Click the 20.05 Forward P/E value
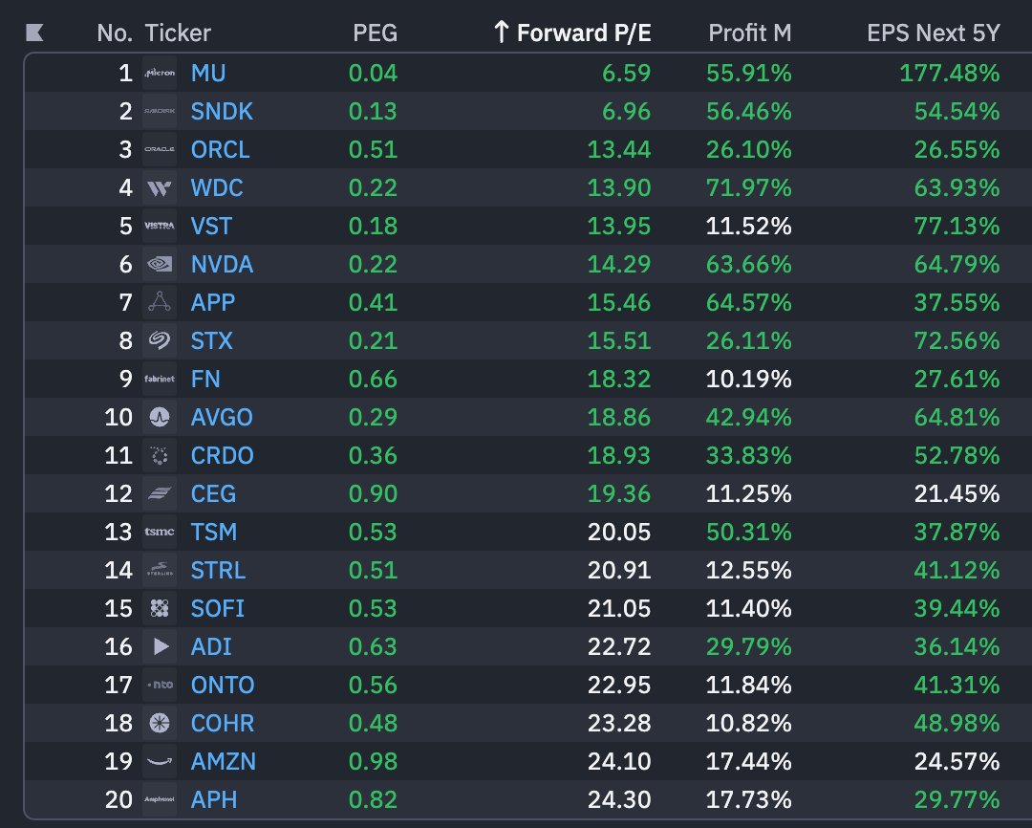This screenshot has height=828, width=1032. [x=619, y=532]
